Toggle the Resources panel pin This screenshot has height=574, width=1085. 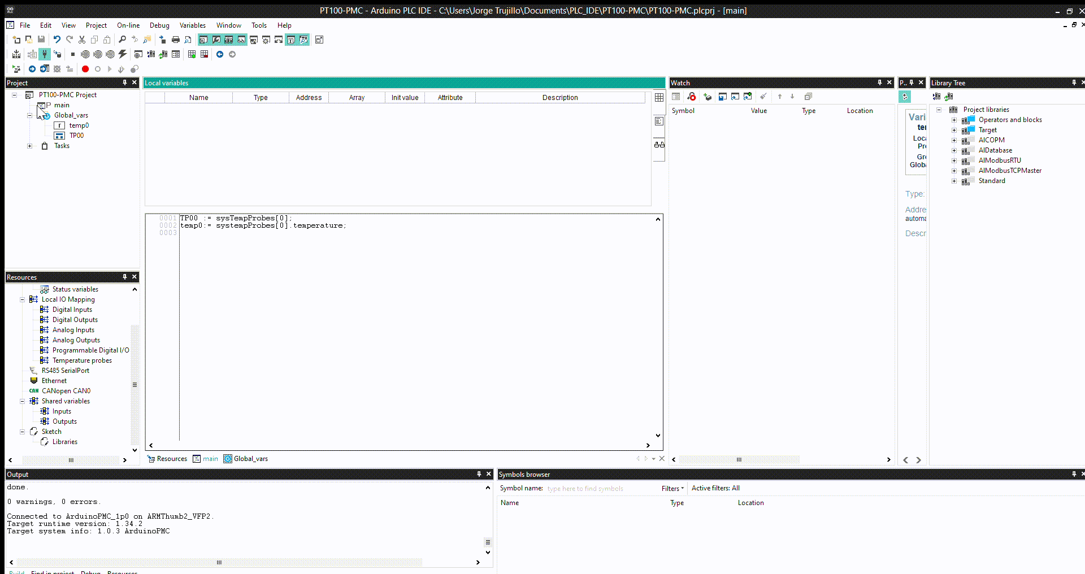[x=124, y=277]
